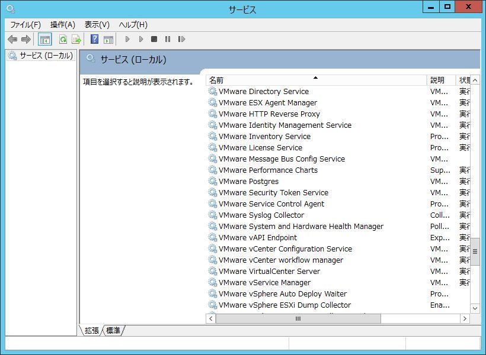
Task: Click the vertical scrollbar up arrow
Action: click(475, 80)
